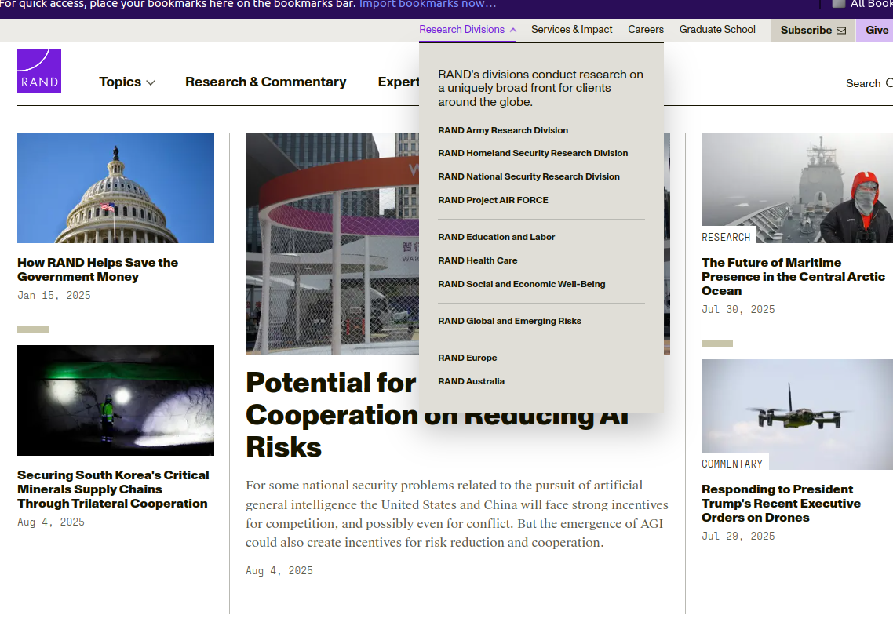Expand the Topics dropdown
This screenshot has height=644, width=893.
click(127, 82)
